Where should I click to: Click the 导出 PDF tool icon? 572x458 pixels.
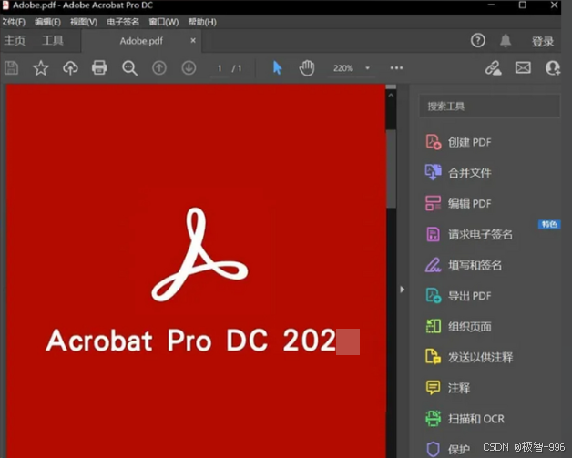coord(434,295)
